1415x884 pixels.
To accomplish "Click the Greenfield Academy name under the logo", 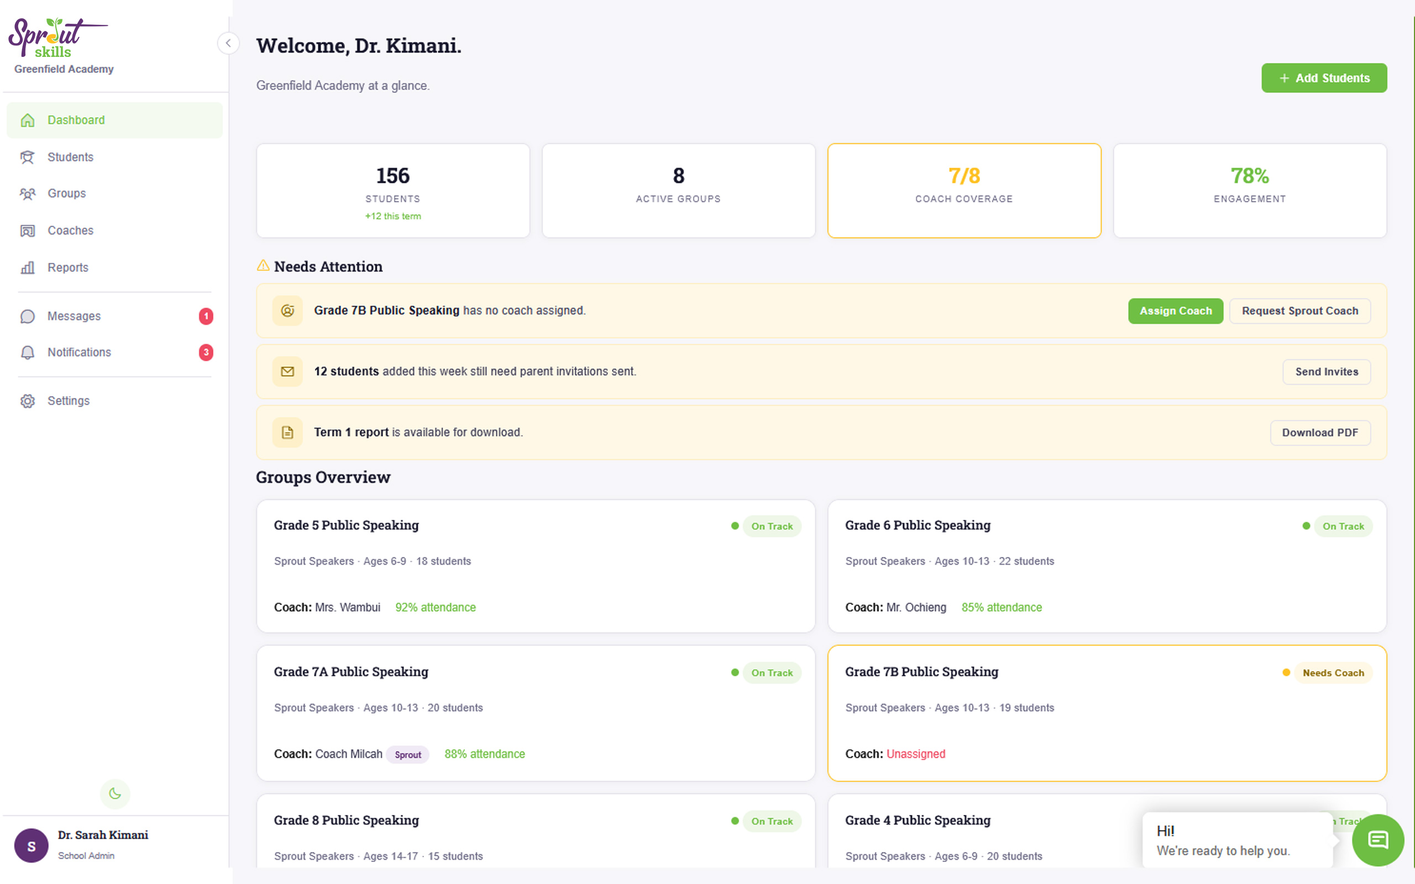I will pyautogui.click(x=64, y=69).
